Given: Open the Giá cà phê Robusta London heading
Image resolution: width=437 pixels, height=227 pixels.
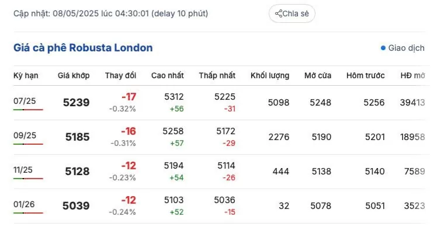Looking at the screenshot, I should (x=83, y=48).
